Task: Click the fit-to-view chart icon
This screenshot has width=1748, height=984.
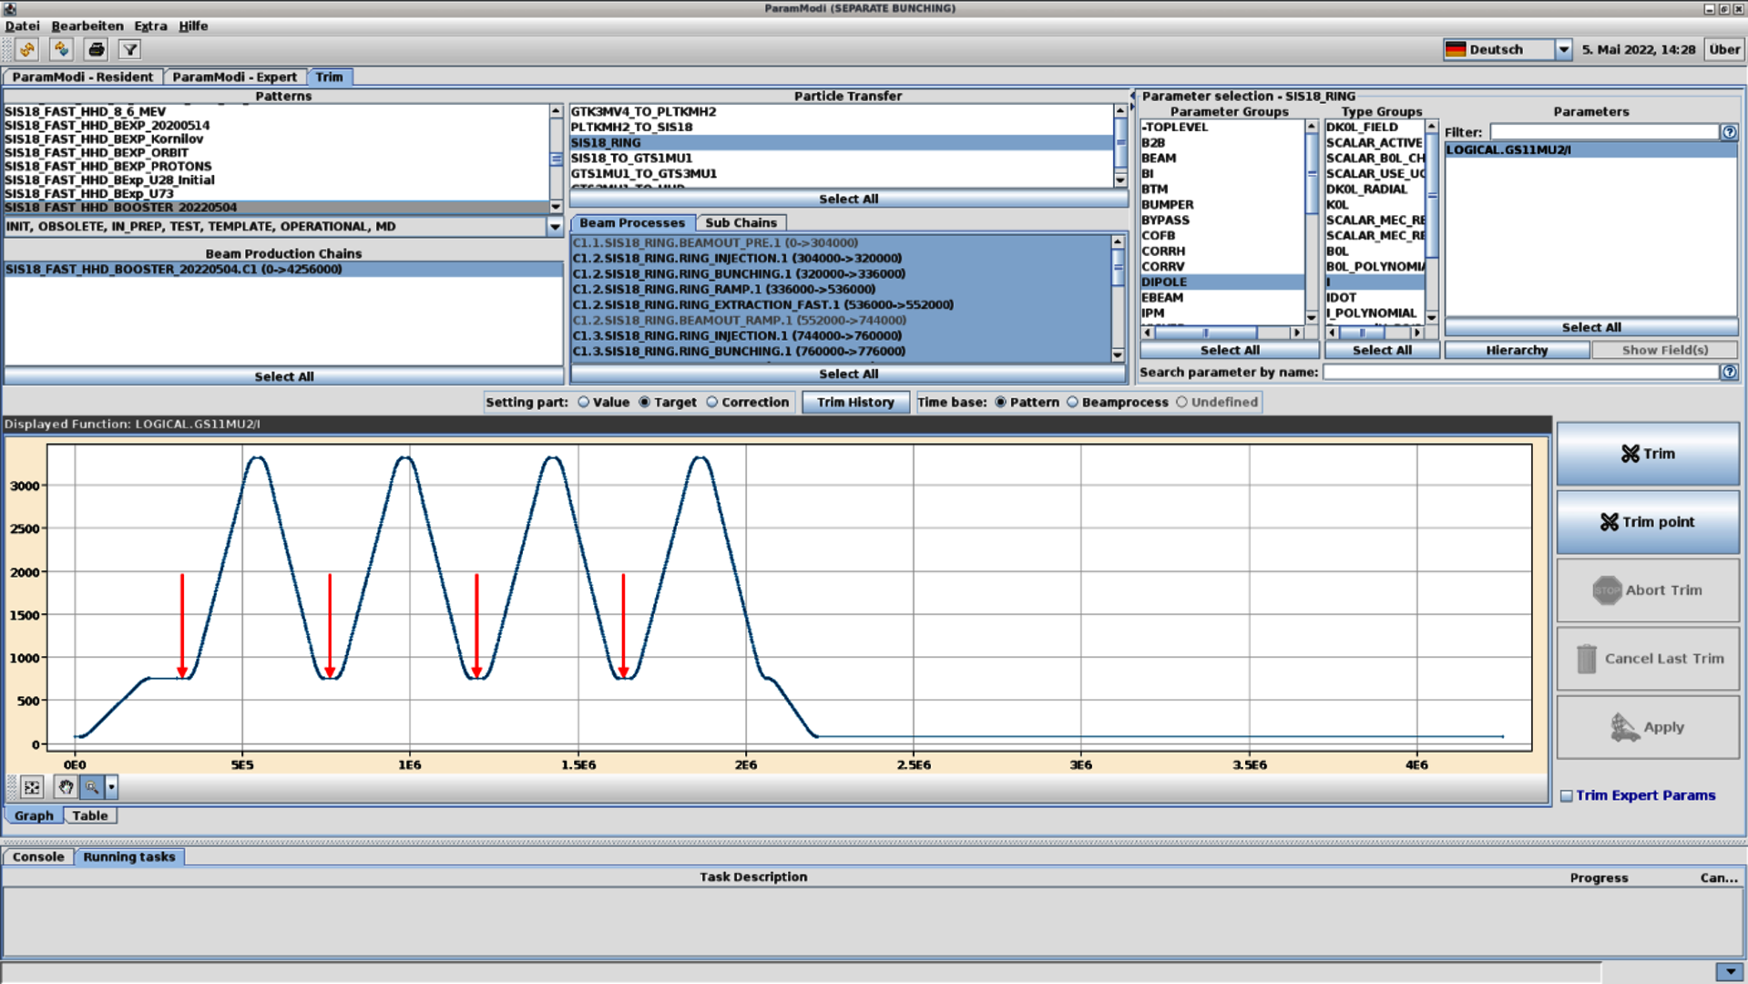Action: click(x=32, y=787)
